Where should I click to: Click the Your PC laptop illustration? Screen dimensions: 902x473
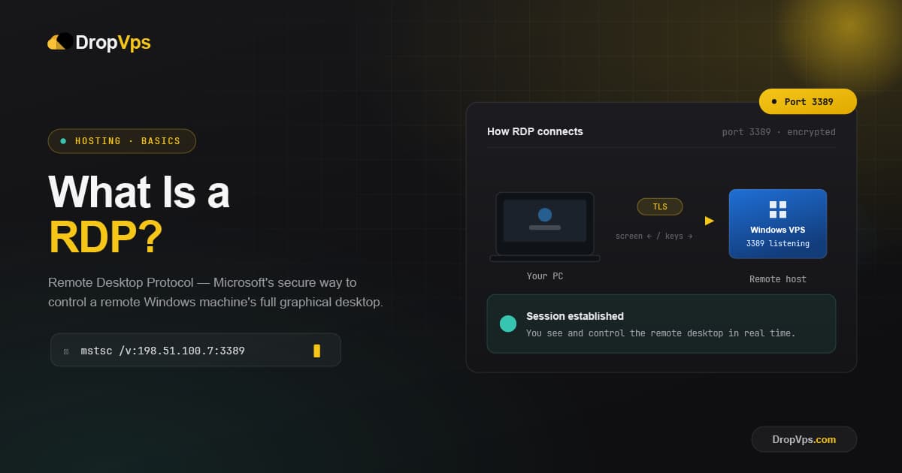[x=545, y=227]
